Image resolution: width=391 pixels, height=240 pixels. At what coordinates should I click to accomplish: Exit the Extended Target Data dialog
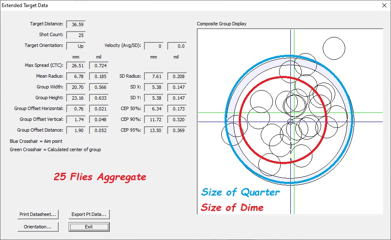point(89,227)
